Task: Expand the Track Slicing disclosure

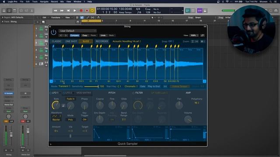Action: click(3, 22)
